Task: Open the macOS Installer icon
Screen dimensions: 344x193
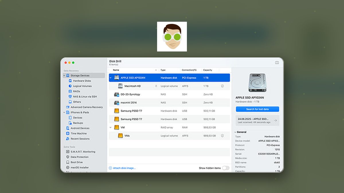Action: click(68, 168)
